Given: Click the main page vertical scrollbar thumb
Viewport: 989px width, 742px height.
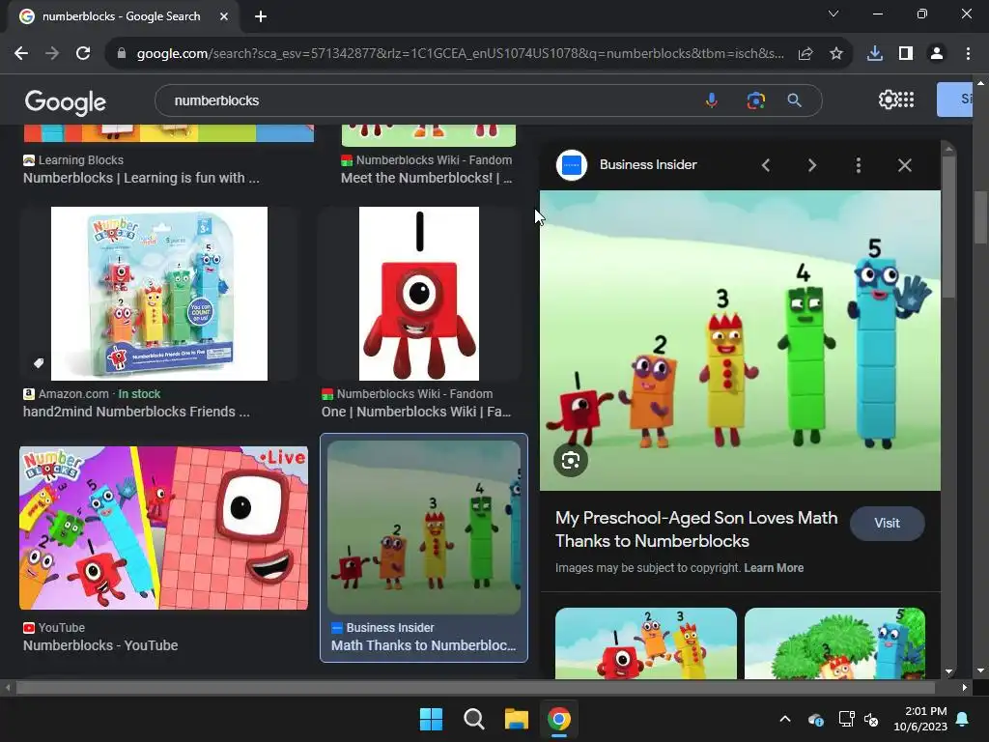Looking at the screenshot, I should tap(980, 216).
